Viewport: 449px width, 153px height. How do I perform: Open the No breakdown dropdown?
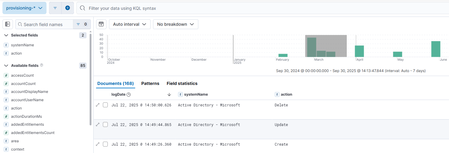tap(176, 24)
